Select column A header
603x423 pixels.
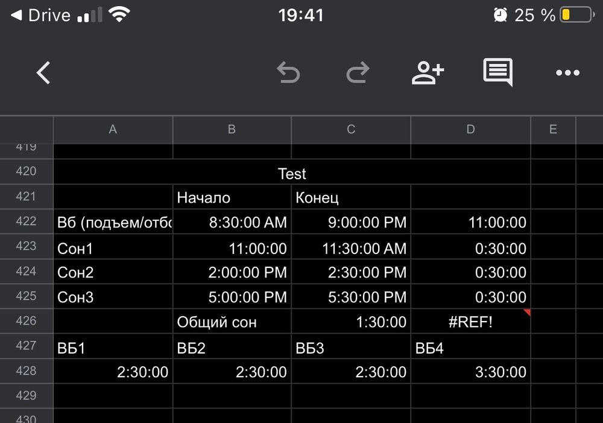pos(113,129)
